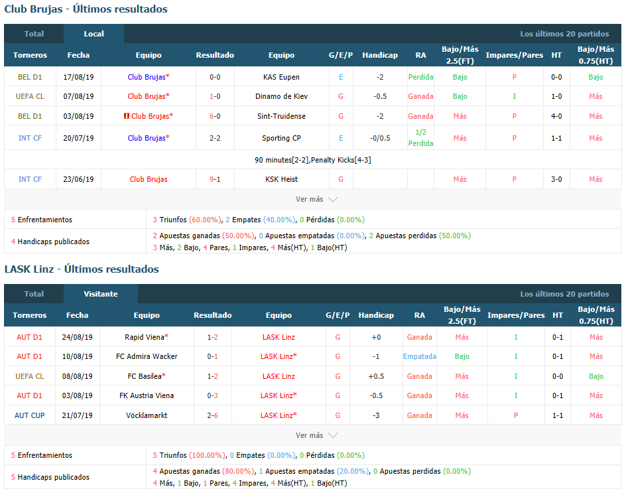Click BEL D1 in the 17/08/19 row

(30, 77)
